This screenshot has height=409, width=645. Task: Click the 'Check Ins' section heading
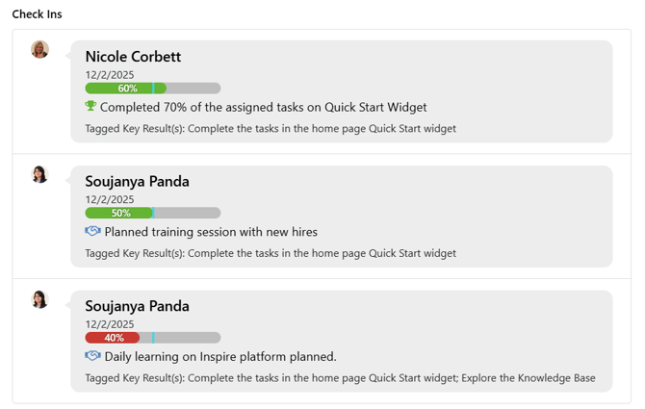pos(38,13)
